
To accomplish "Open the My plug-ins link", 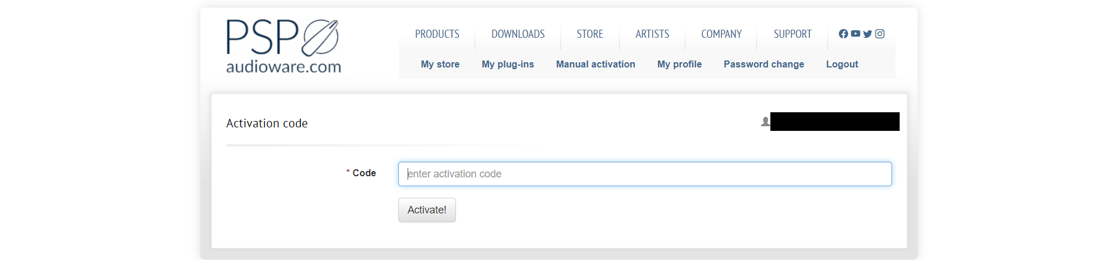I will click(x=508, y=64).
